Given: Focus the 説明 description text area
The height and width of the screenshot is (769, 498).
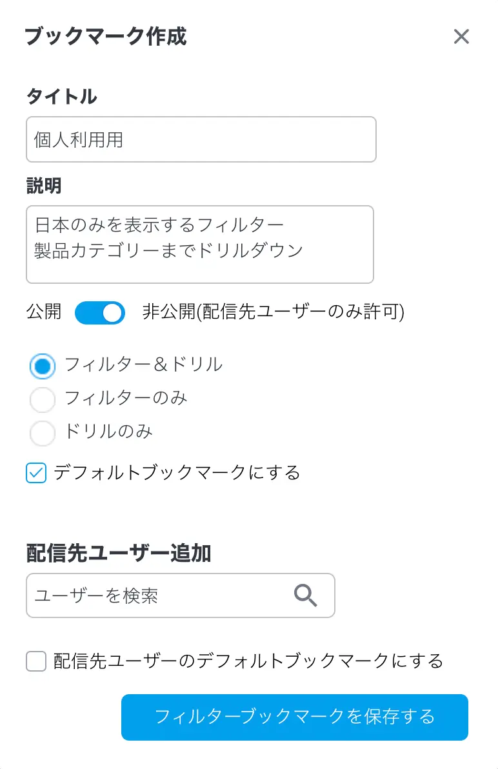Looking at the screenshot, I should pyautogui.click(x=199, y=245).
